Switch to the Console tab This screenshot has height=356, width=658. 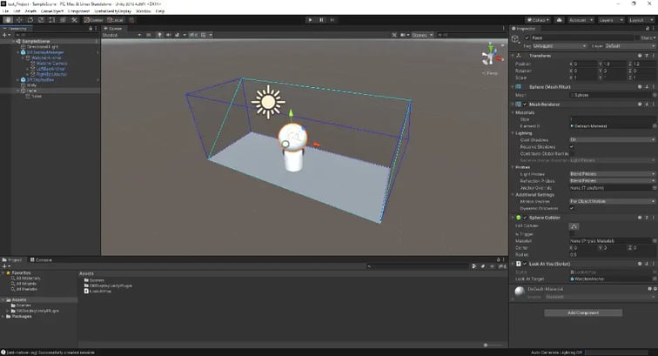(x=43, y=259)
